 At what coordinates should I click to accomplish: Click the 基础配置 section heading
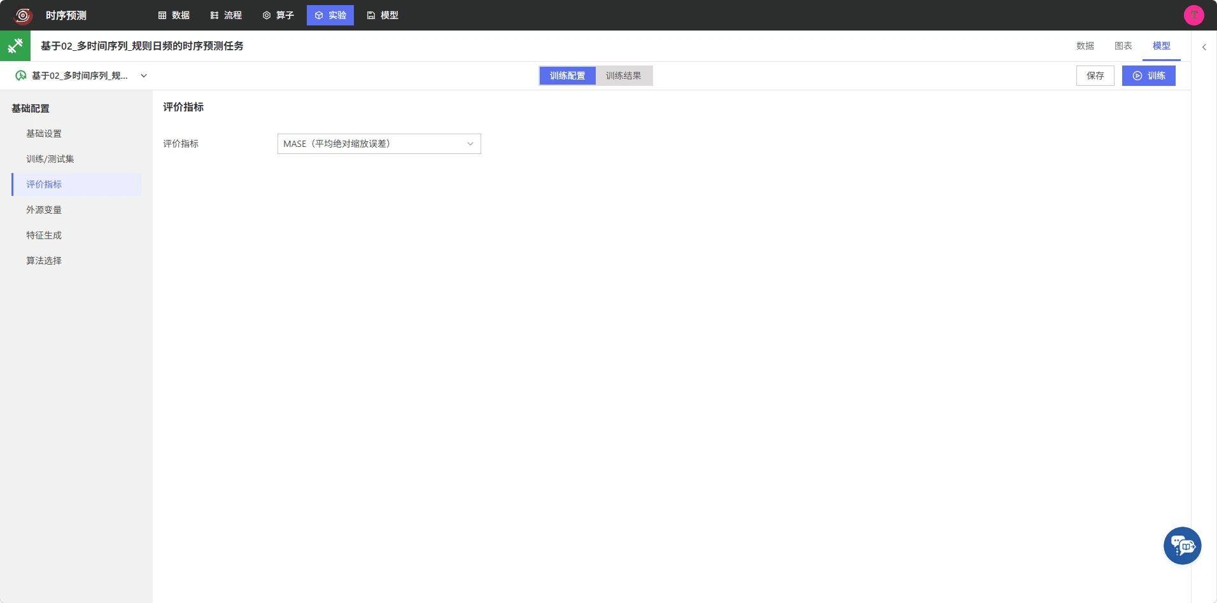pos(31,109)
